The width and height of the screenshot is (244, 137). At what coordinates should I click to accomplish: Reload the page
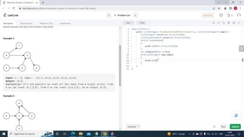[14, 8]
